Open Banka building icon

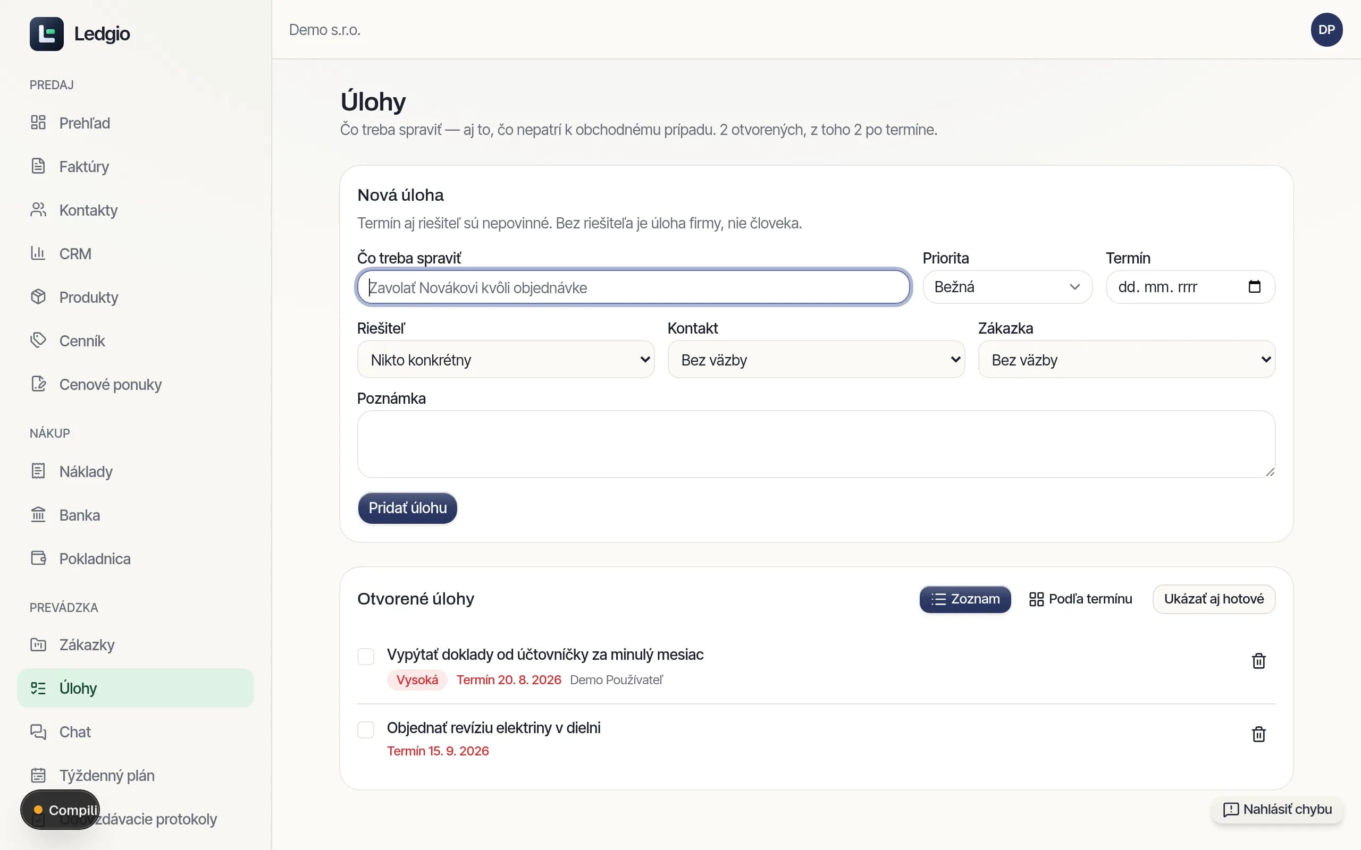tap(38, 515)
